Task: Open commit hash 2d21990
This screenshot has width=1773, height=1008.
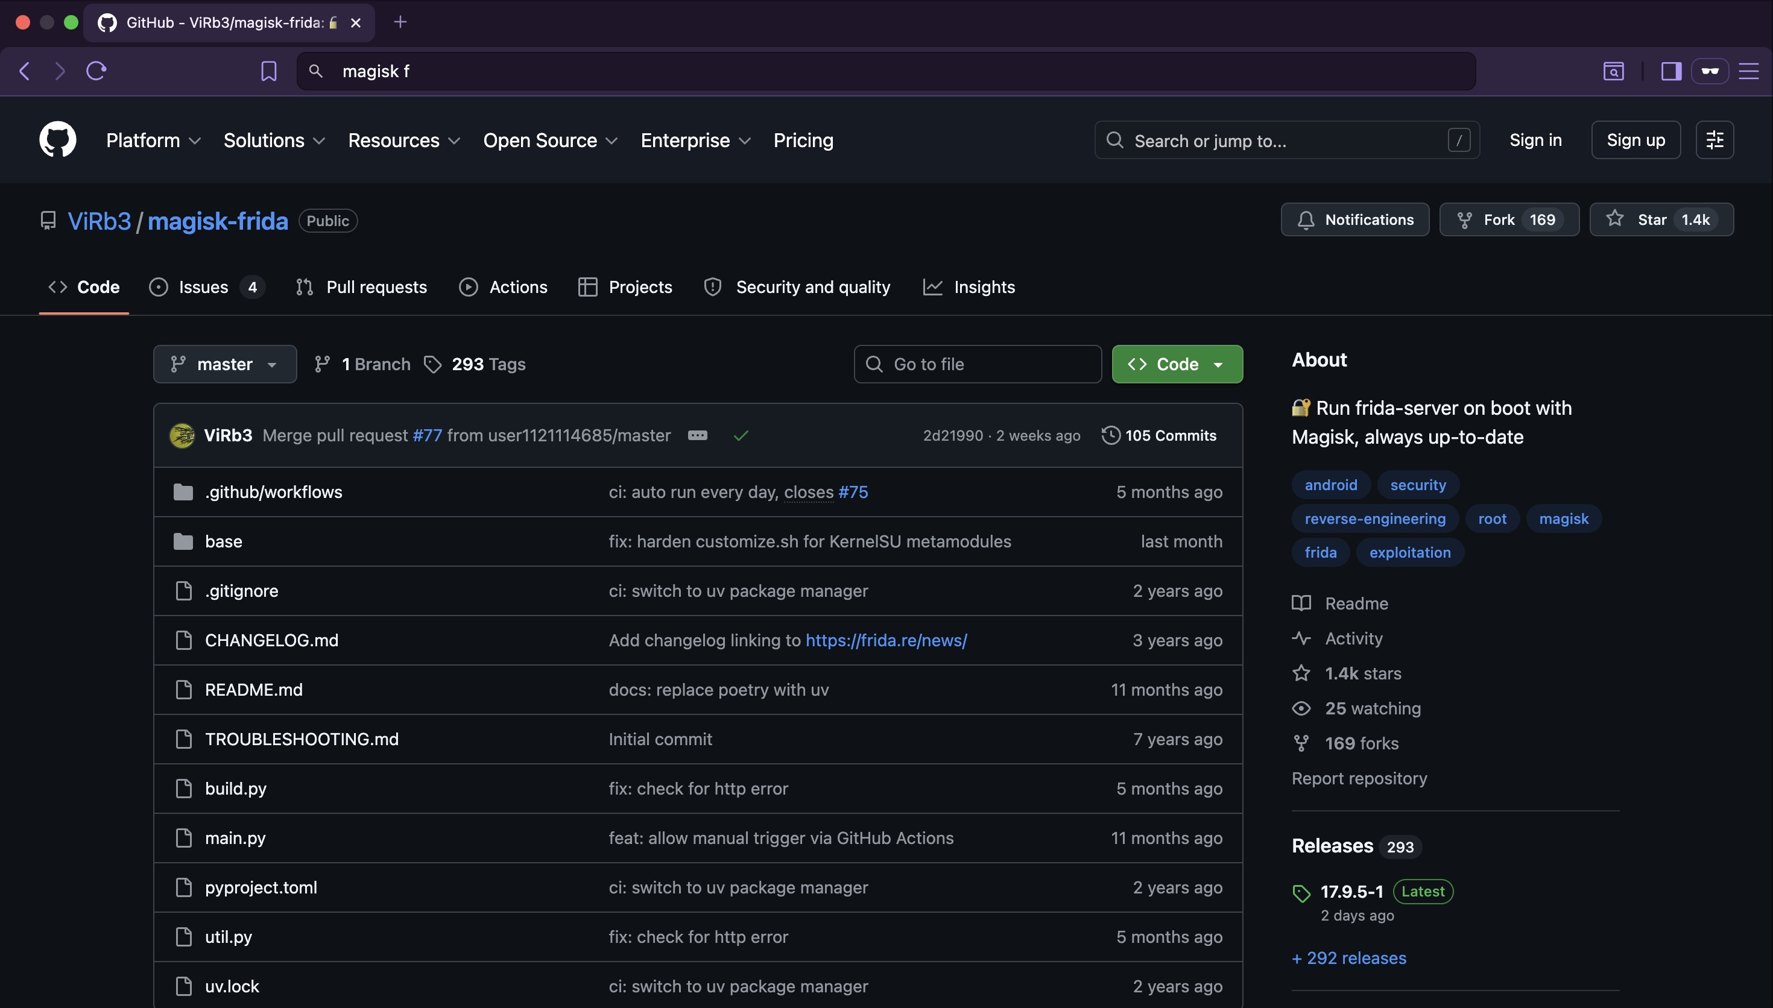Action: (953, 435)
